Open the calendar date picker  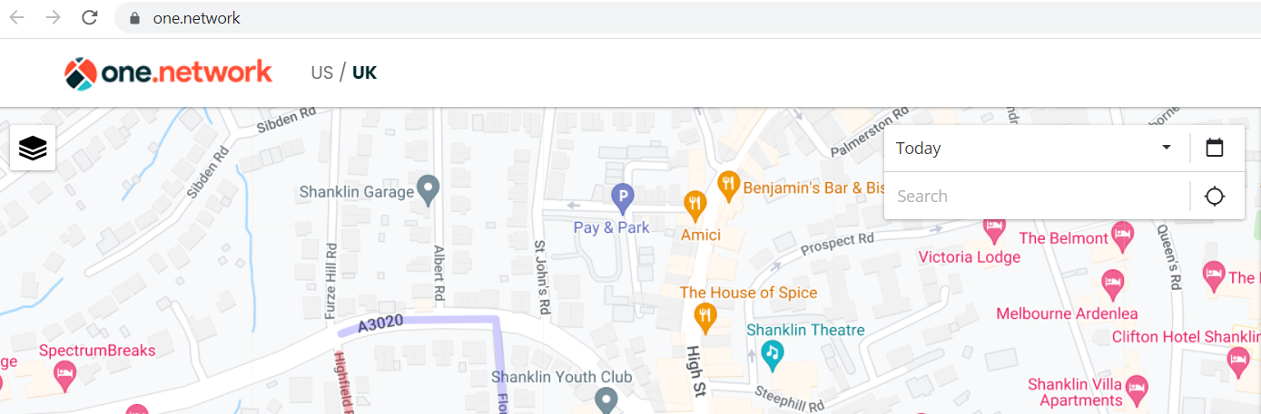pyautogui.click(x=1215, y=148)
